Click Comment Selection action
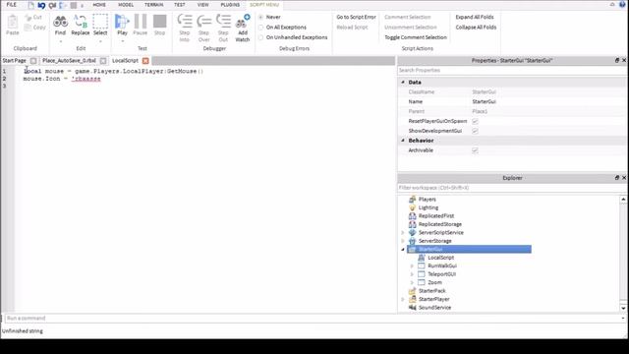The height and width of the screenshot is (354, 629). [408, 18]
